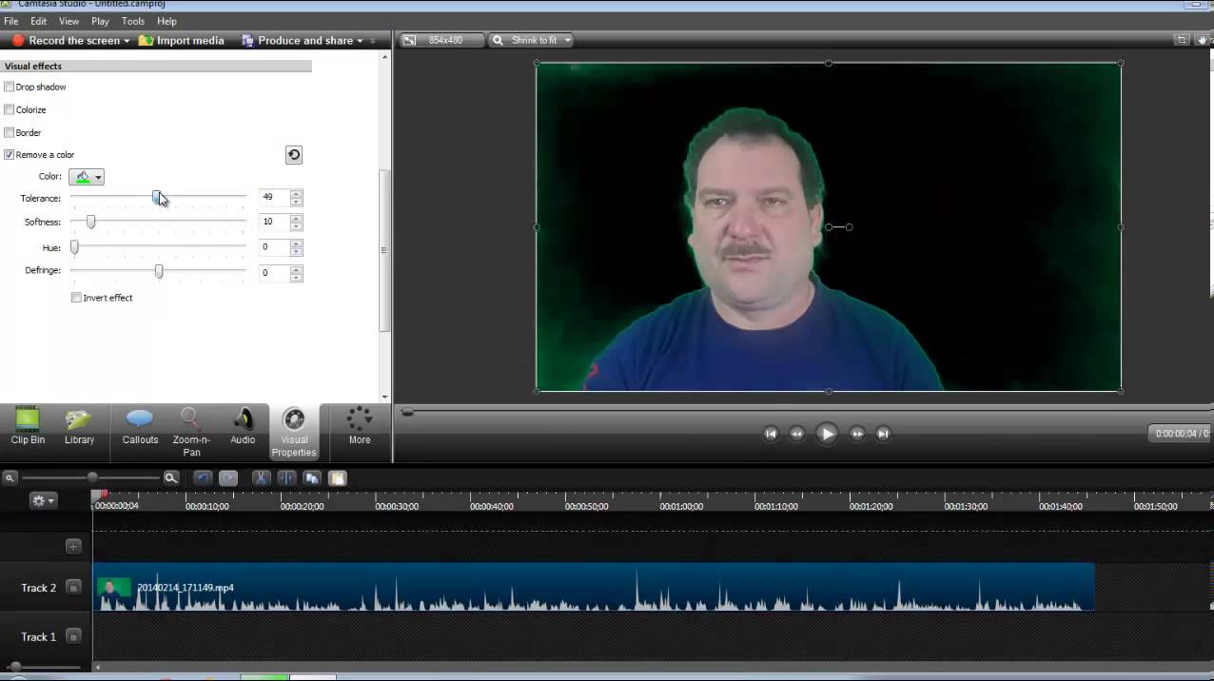Click the Tolerance value field showing 49

pyautogui.click(x=274, y=198)
